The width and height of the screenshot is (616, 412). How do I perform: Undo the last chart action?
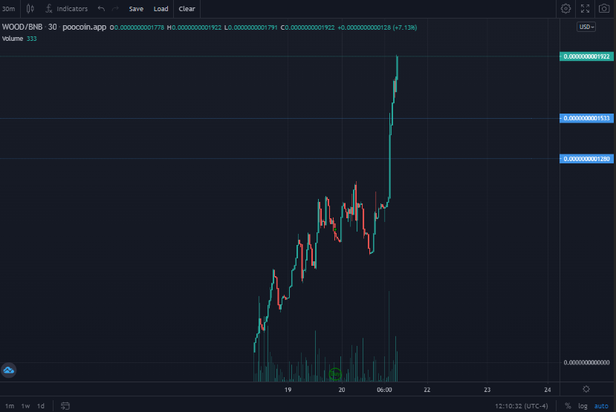(101, 9)
